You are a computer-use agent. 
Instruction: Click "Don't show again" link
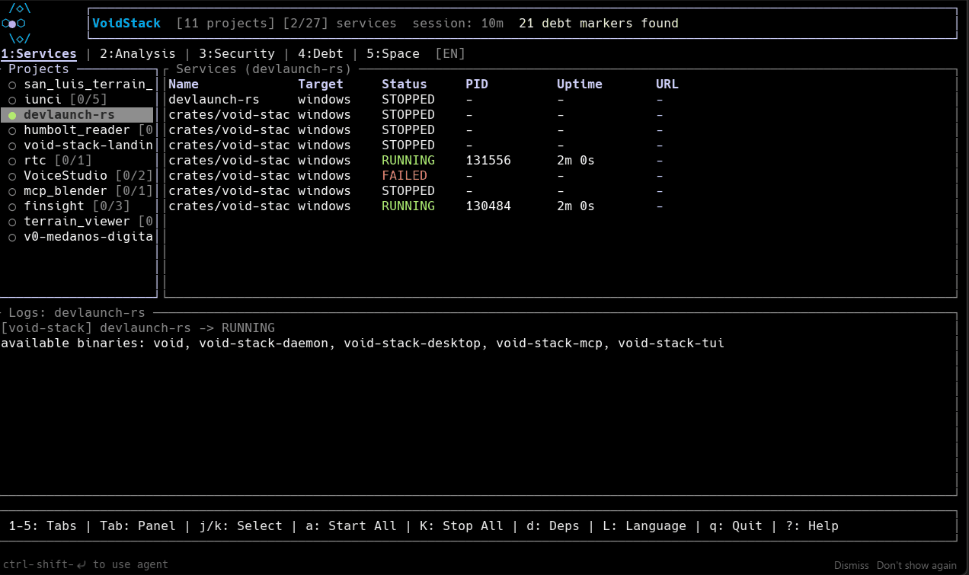point(916,565)
